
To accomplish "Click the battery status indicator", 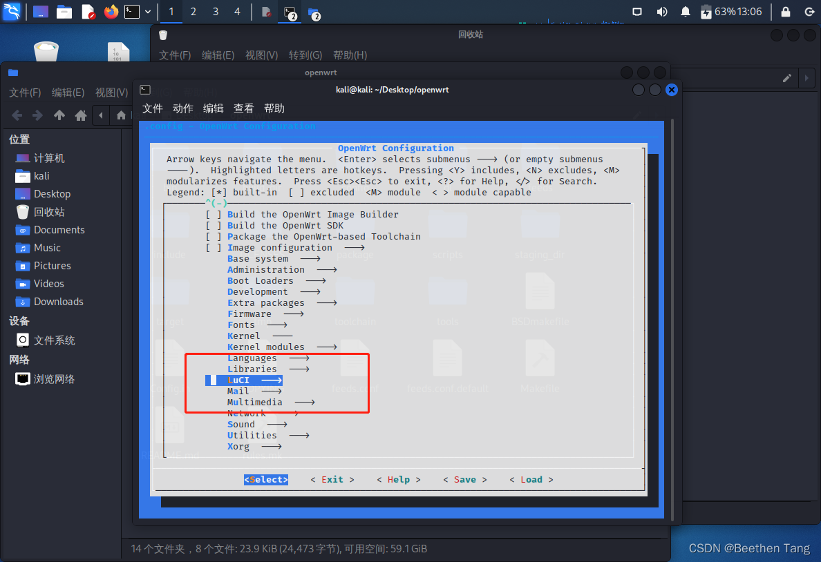I will coord(706,12).
